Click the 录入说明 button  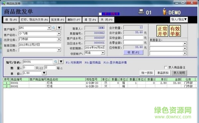click(x=179, y=73)
